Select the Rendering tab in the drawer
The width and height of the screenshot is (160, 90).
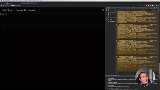pos(115,76)
